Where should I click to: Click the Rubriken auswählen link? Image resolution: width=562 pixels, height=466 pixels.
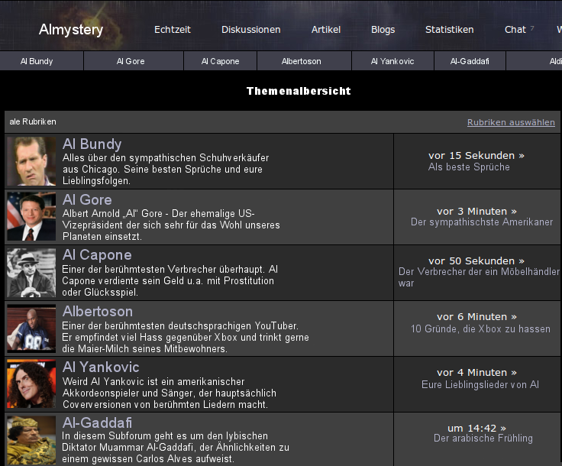(511, 122)
